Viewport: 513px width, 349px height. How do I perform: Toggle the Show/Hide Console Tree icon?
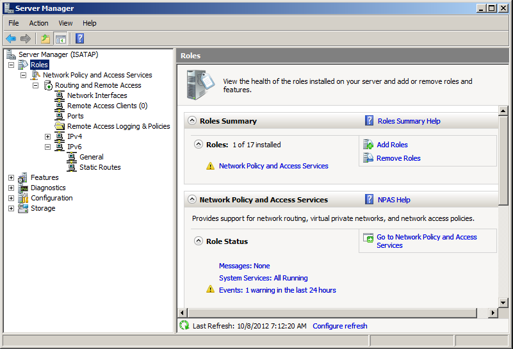tap(61, 38)
